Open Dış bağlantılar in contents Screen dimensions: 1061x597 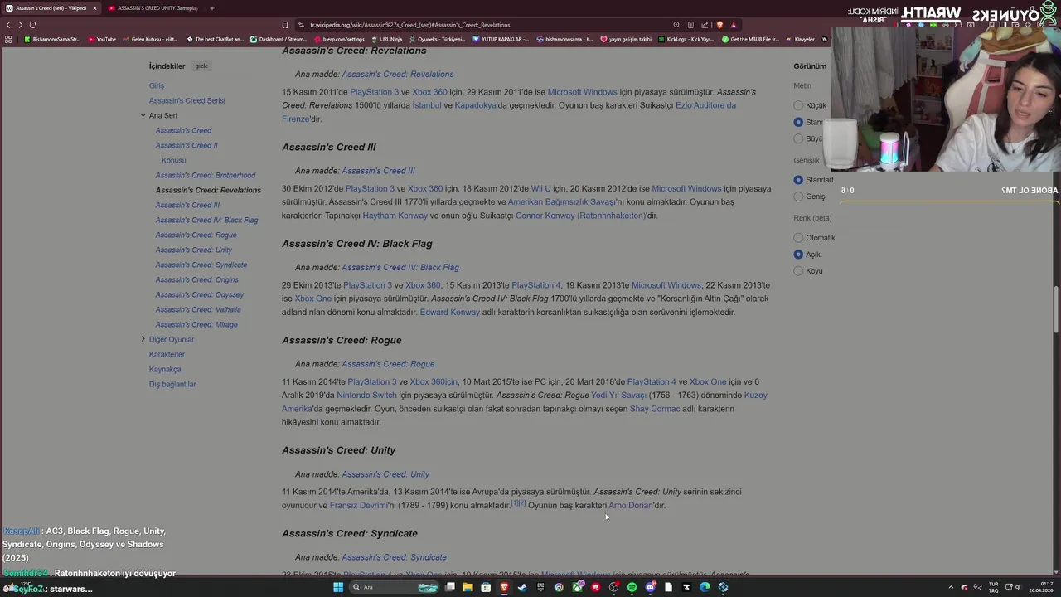pos(172,384)
